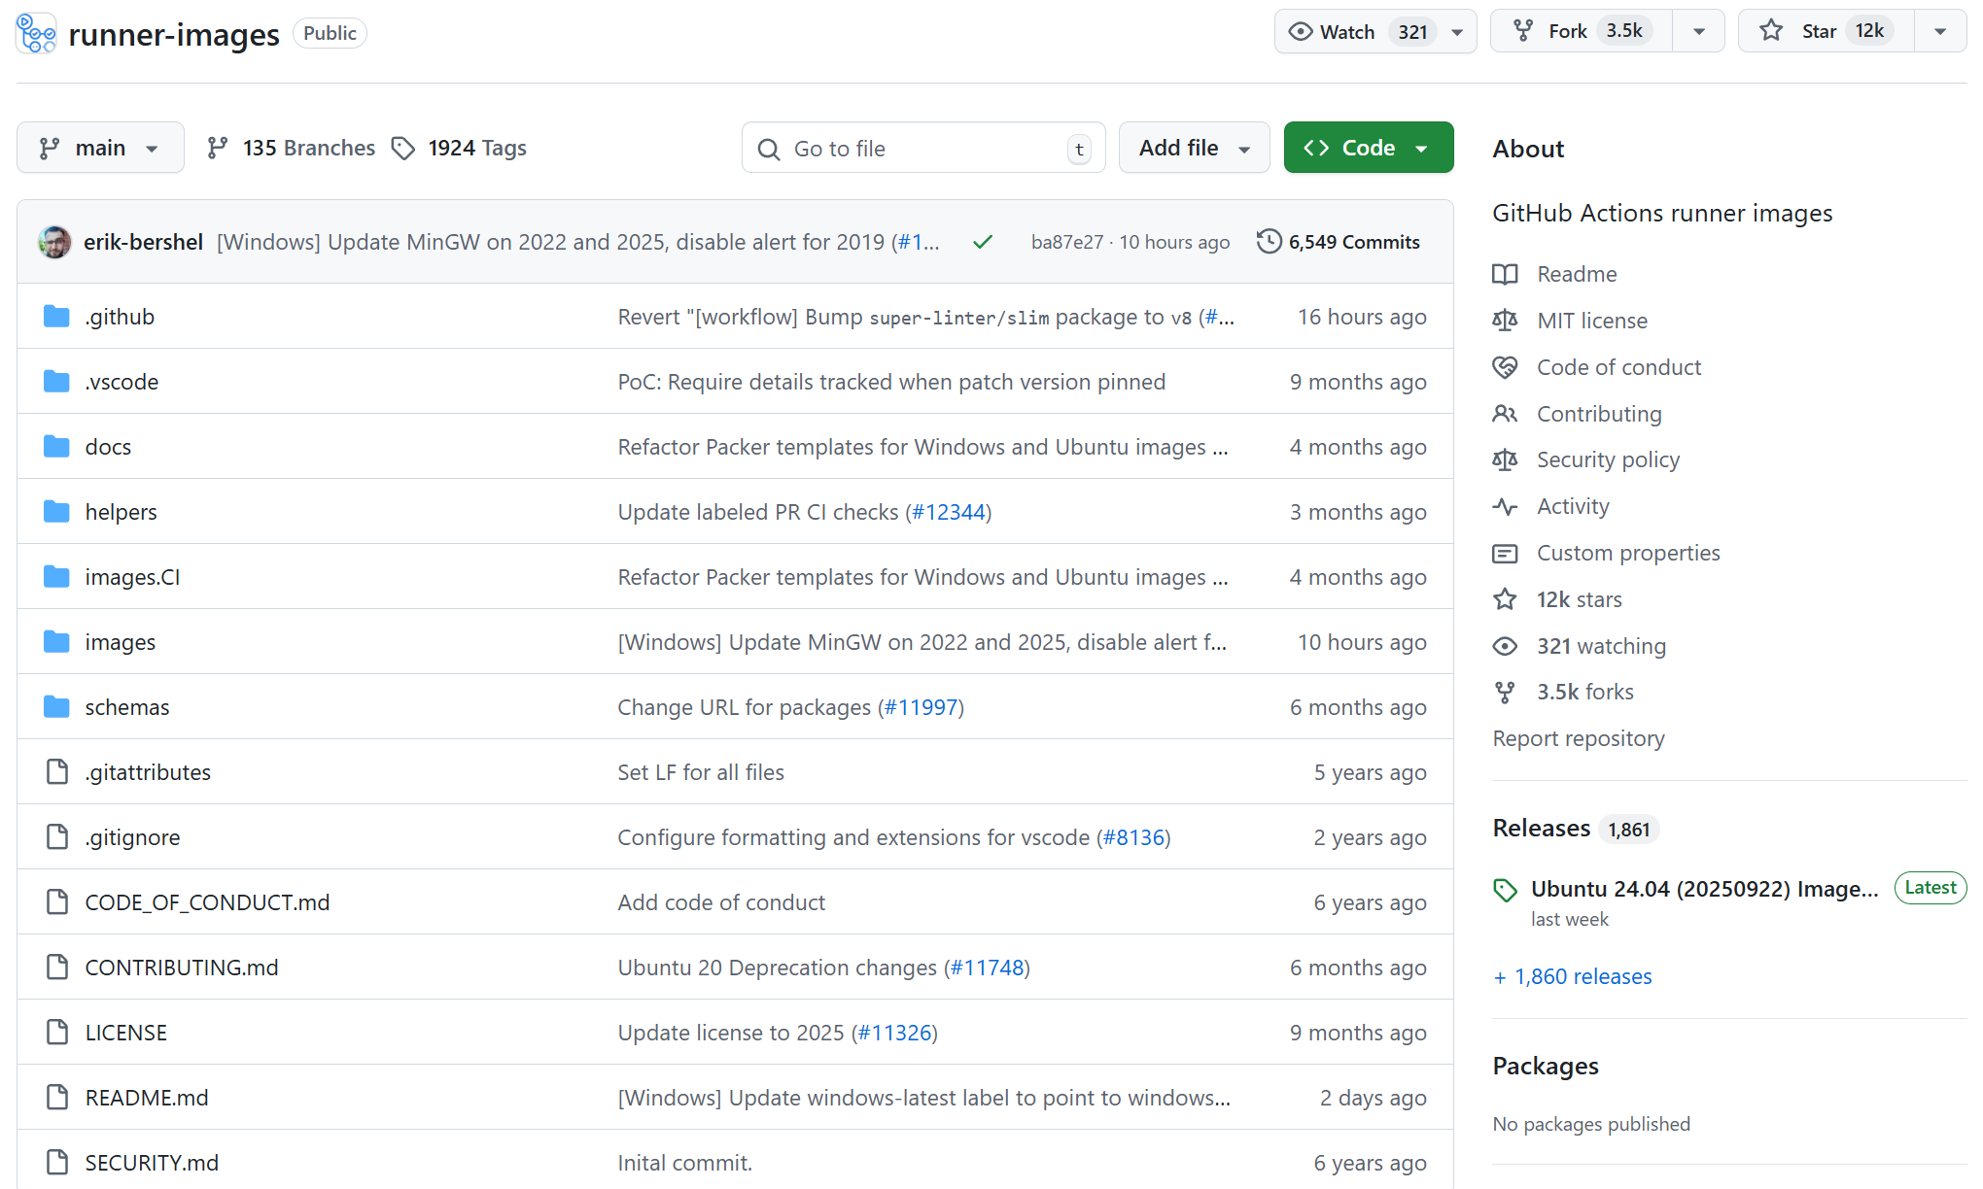Open the Add file dropdown
Image resolution: width=1983 pixels, height=1189 pixels.
click(x=1194, y=148)
